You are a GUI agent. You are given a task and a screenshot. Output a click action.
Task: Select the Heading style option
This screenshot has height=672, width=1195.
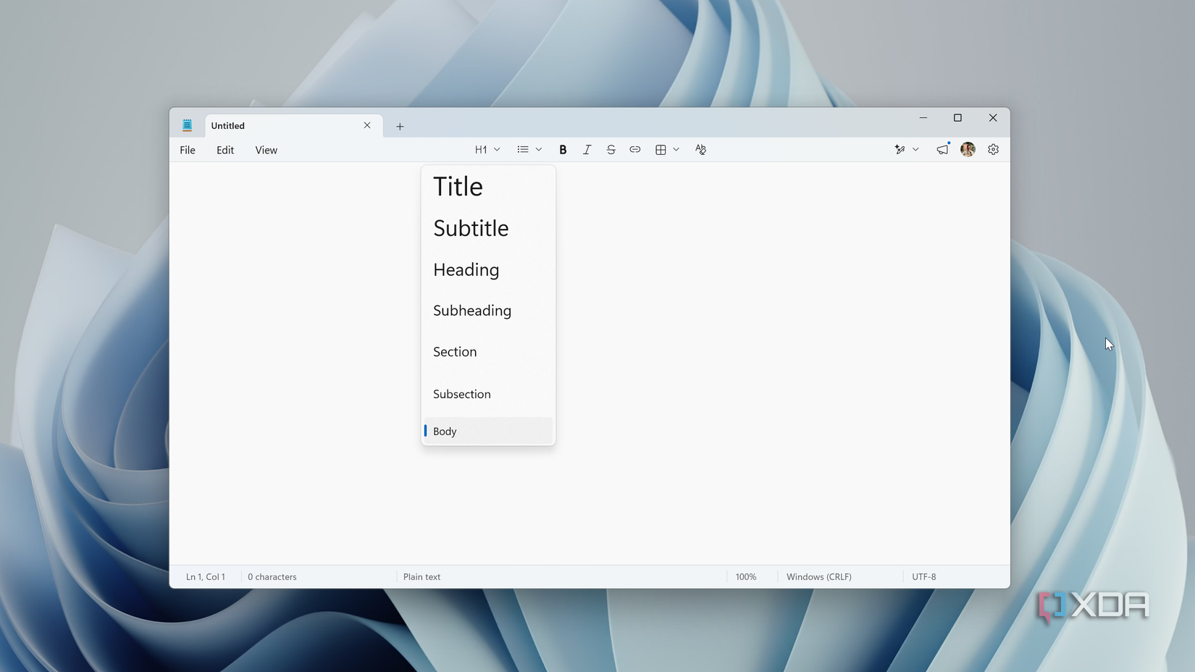[488, 269]
